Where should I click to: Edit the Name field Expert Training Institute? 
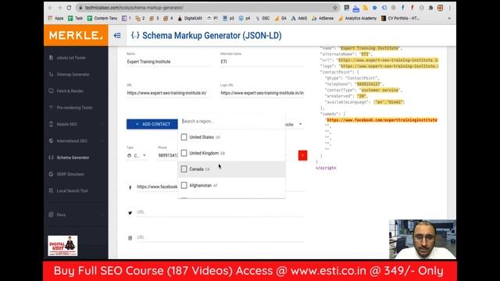[x=169, y=62]
